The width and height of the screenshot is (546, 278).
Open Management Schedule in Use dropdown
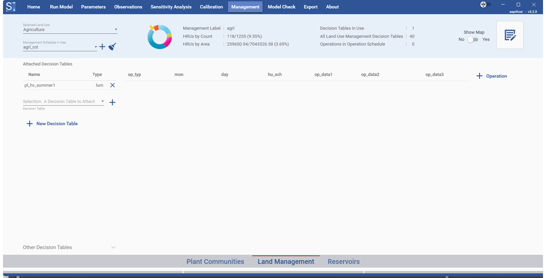[x=60, y=47]
